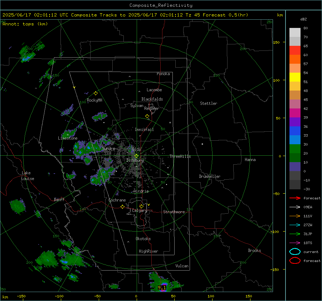Screen dimensions: 322x301
Task: Click the HighRiver city label
Action: tap(148, 251)
